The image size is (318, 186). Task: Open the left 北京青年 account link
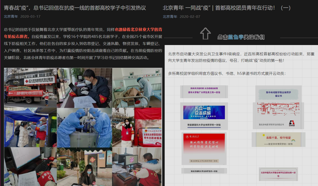pyautogui.click(x=11, y=16)
